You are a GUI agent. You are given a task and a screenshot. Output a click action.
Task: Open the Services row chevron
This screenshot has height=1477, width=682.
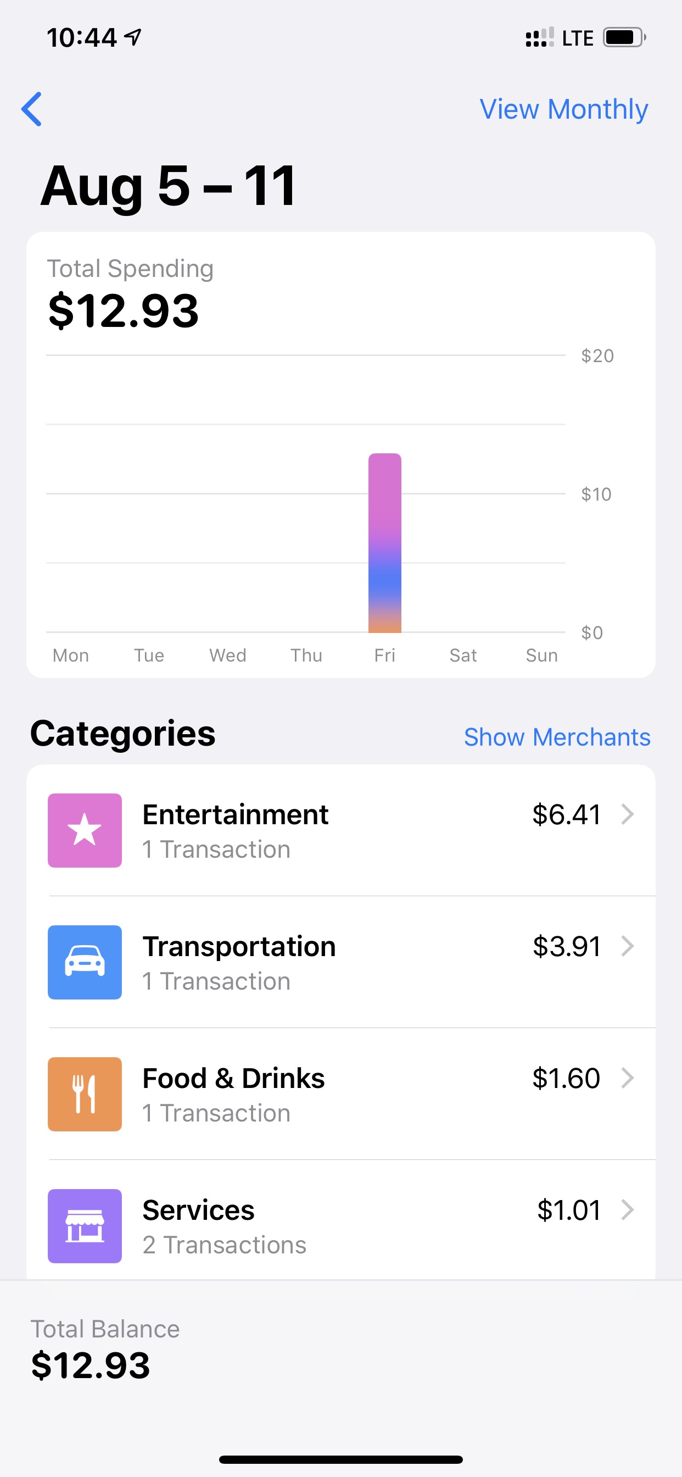(x=628, y=1209)
